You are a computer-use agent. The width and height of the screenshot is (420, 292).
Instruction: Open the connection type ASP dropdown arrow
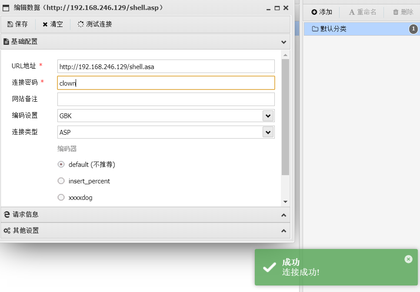coord(268,132)
